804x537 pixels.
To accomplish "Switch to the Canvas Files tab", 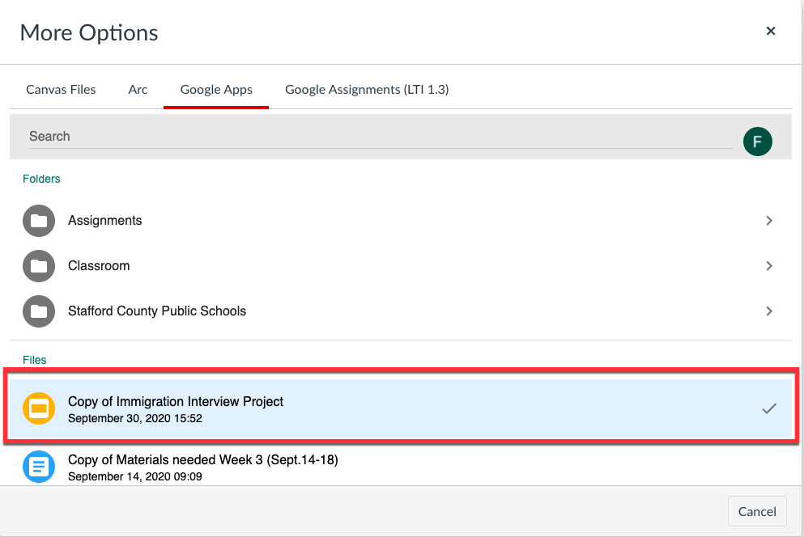I will (61, 90).
